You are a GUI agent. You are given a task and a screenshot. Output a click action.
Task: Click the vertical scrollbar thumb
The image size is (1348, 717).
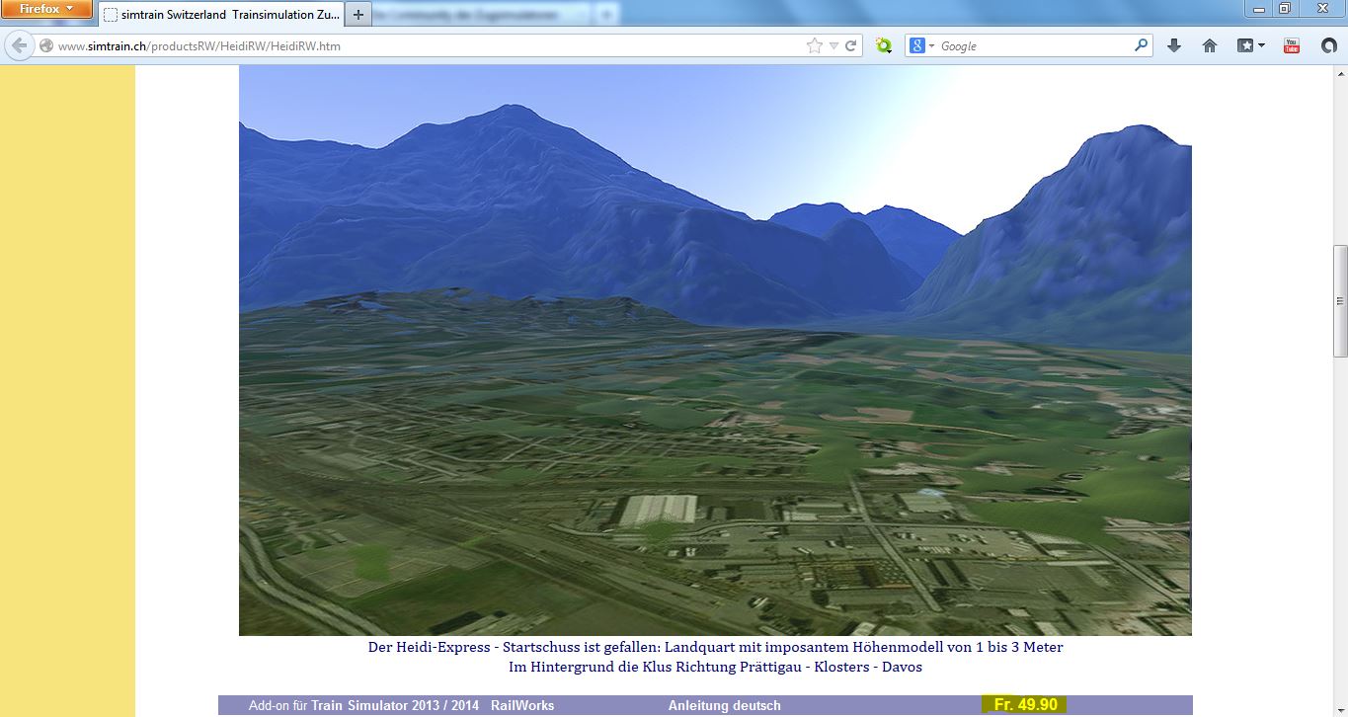[1340, 301]
